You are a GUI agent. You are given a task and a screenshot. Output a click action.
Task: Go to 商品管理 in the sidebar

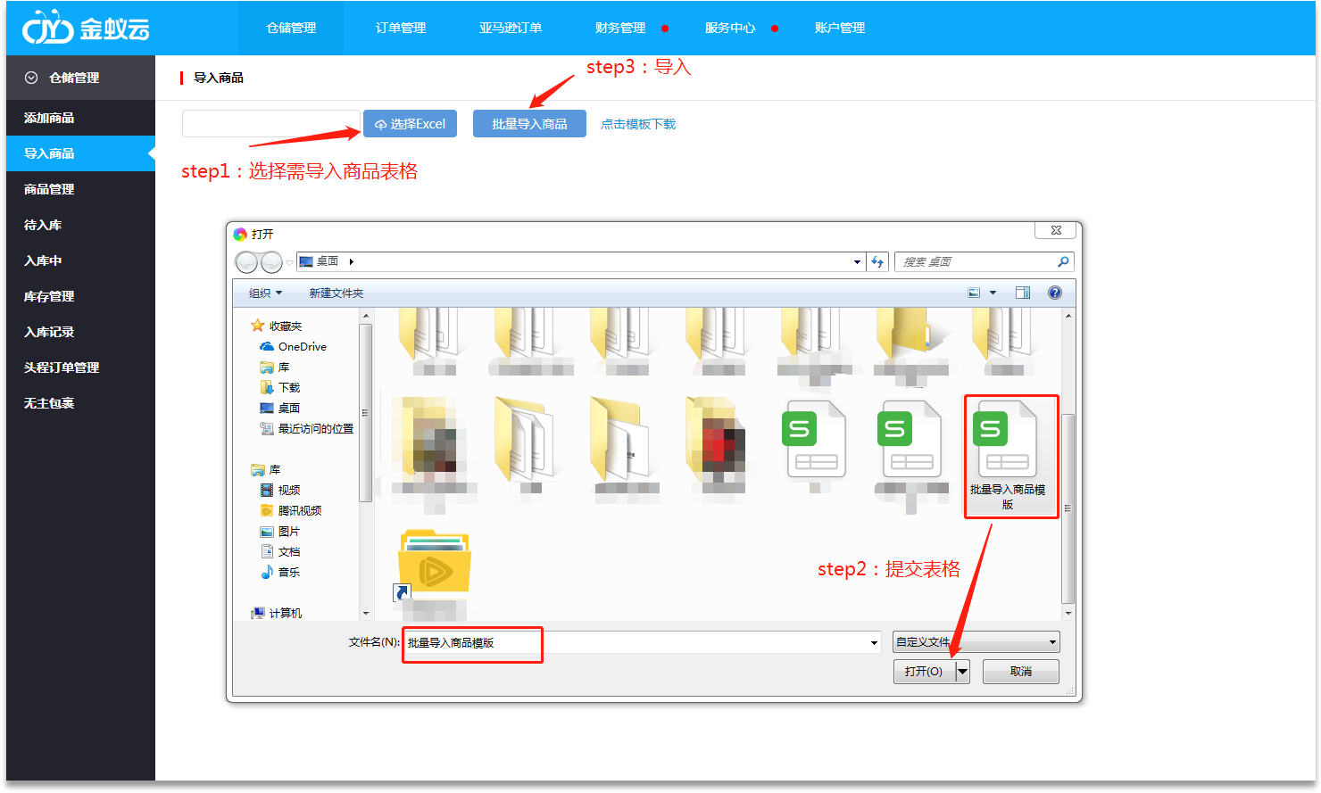pos(49,189)
